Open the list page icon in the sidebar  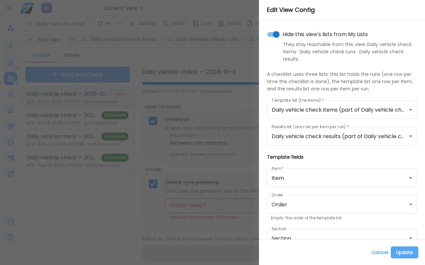point(11,63)
